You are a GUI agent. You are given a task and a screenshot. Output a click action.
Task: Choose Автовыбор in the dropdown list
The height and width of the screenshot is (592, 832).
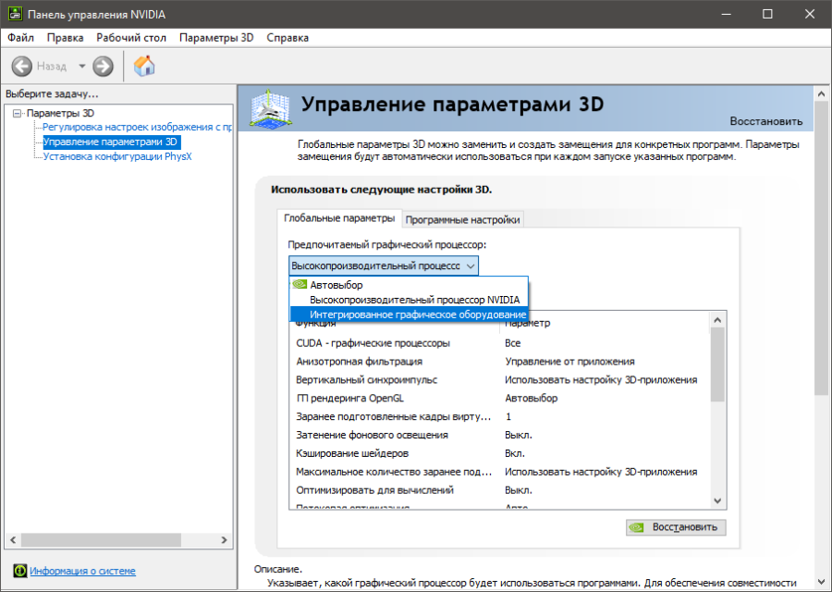[409, 285]
